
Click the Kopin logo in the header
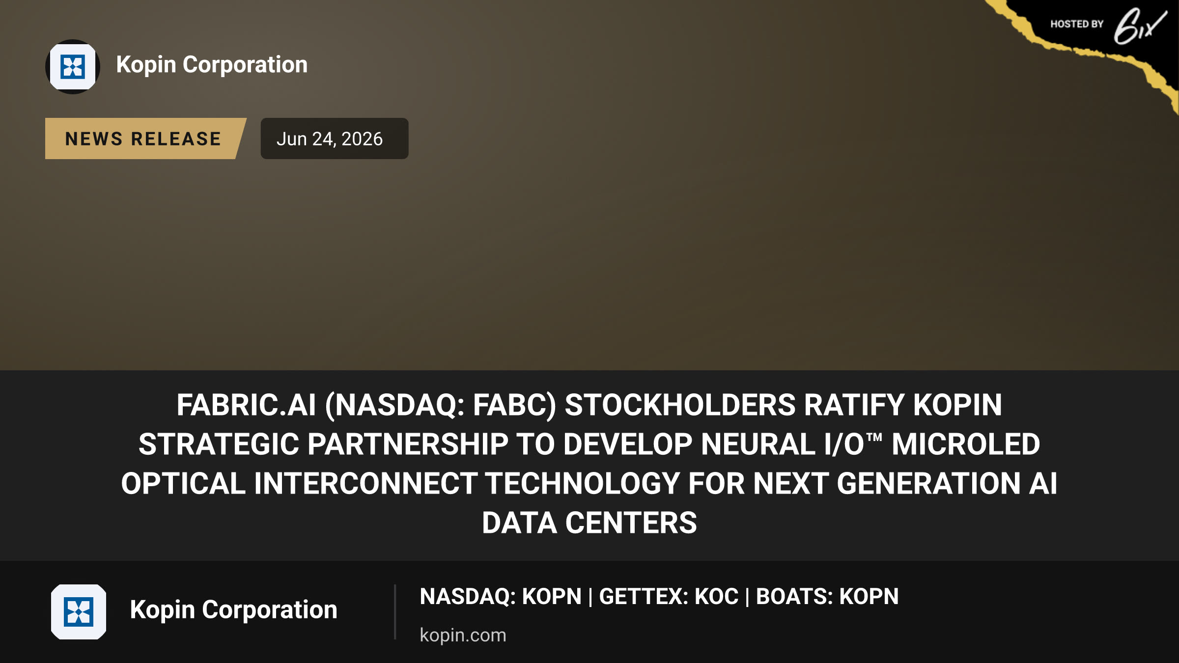[73, 66]
